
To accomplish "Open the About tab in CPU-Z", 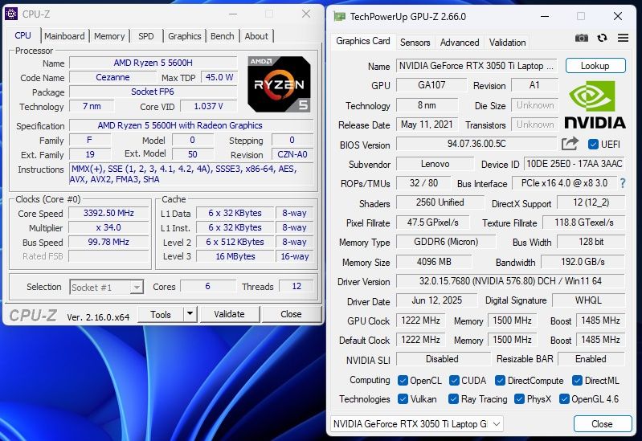I will [x=256, y=36].
